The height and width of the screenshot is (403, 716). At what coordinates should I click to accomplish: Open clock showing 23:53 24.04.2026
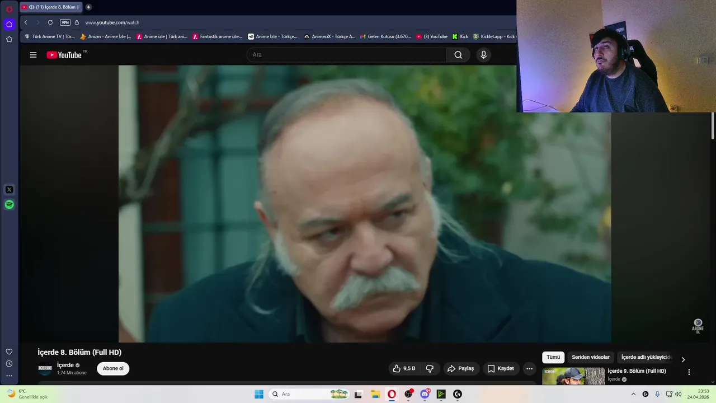pyautogui.click(x=698, y=394)
